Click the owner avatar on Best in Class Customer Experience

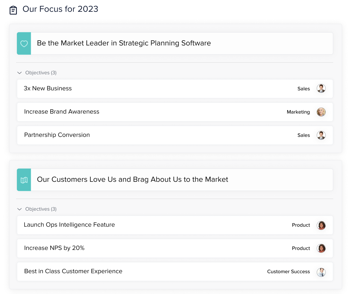click(x=321, y=272)
